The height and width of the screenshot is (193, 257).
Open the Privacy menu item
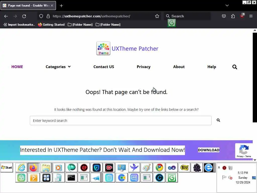(144, 67)
